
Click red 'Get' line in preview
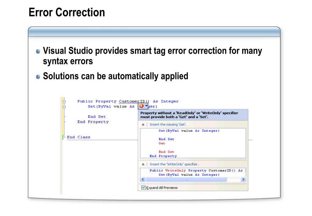[x=162, y=143]
